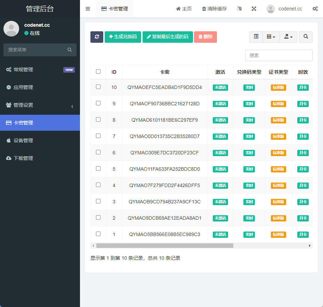This screenshot has height=307, width=323.
Task: Open the settings gears icon in header
Action: click(x=315, y=9)
